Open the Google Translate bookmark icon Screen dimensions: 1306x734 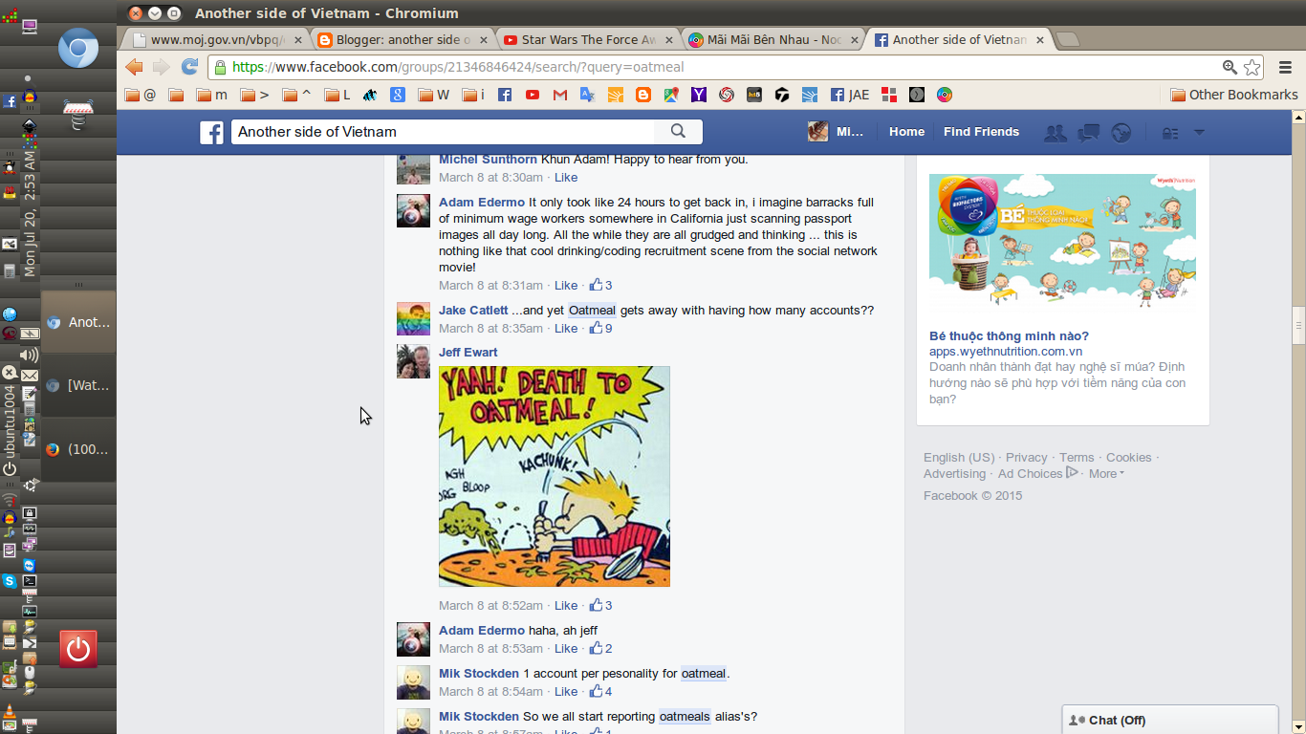pyautogui.click(x=588, y=95)
